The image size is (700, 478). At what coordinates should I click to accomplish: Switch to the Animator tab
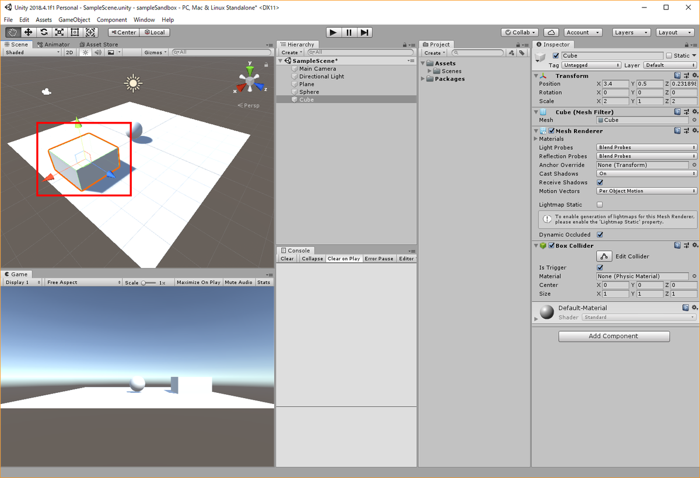tap(53, 44)
